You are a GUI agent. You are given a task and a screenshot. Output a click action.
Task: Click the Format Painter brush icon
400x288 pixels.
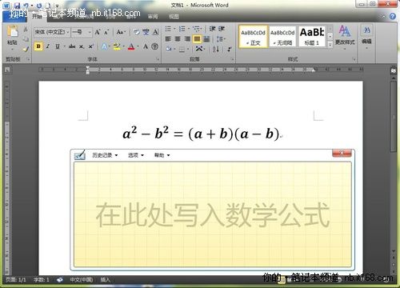point(26,49)
